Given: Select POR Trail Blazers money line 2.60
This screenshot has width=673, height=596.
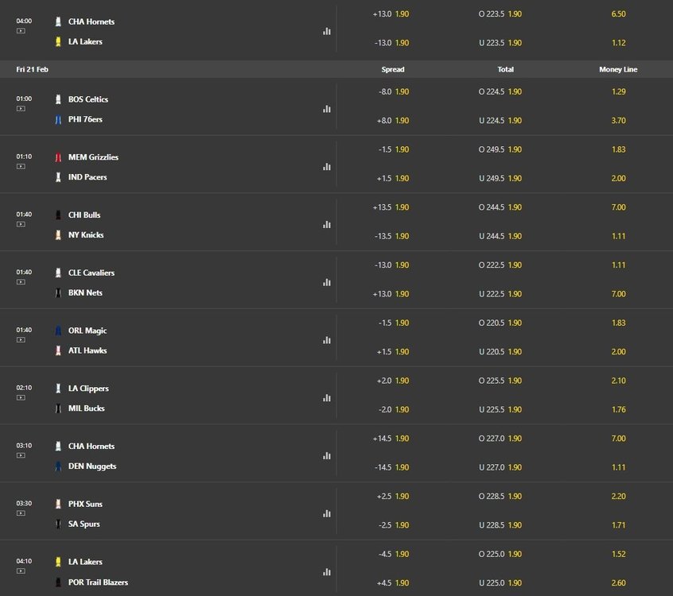Looking at the screenshot, I should pos(618,582).
